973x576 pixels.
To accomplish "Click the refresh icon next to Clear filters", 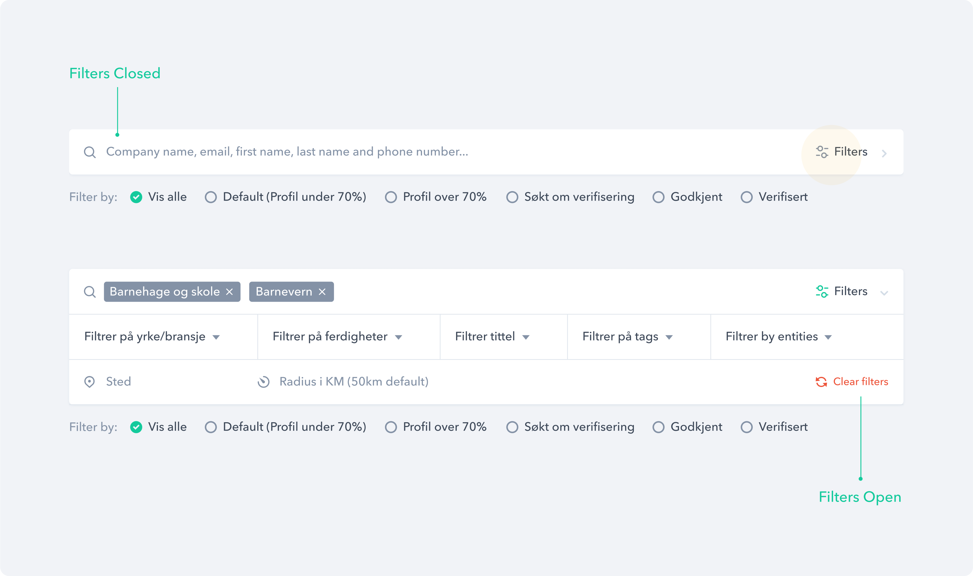I will tap(821, 382).
